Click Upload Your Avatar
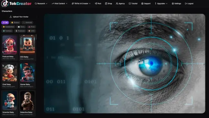The height and width of the screenshot is (118, 209). tap(19, 17)
